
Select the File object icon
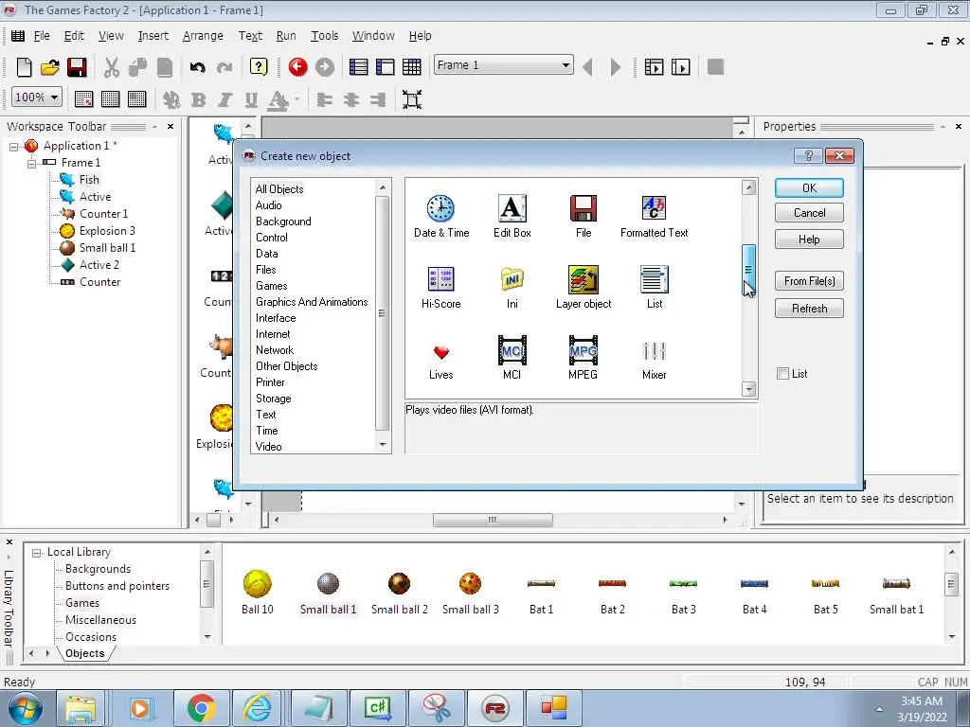click(583, 208)
